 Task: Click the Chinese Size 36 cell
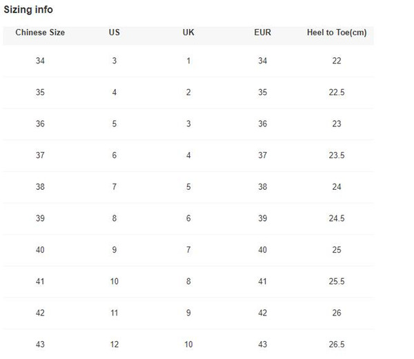click(40, 124)
